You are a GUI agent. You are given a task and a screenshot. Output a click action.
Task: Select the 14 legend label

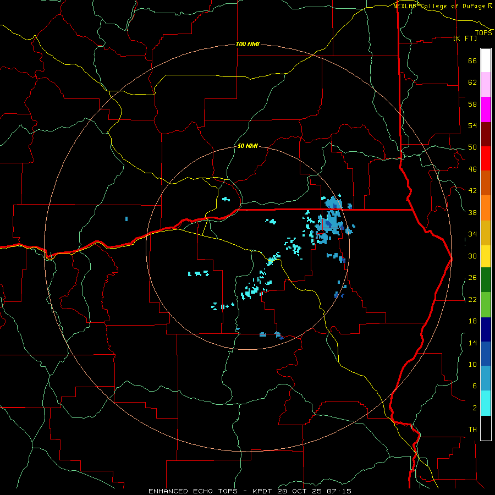pos(472,343)
